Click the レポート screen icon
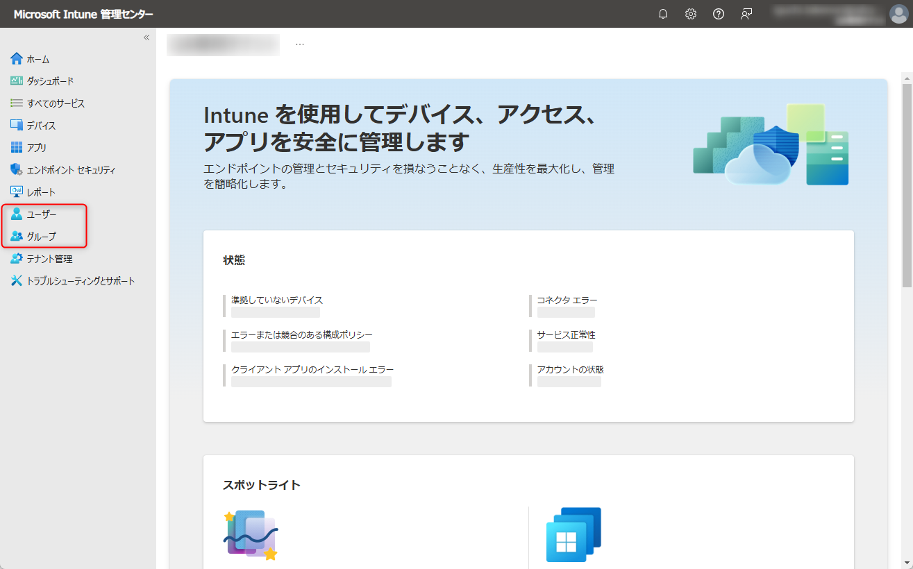 (17, 192)
